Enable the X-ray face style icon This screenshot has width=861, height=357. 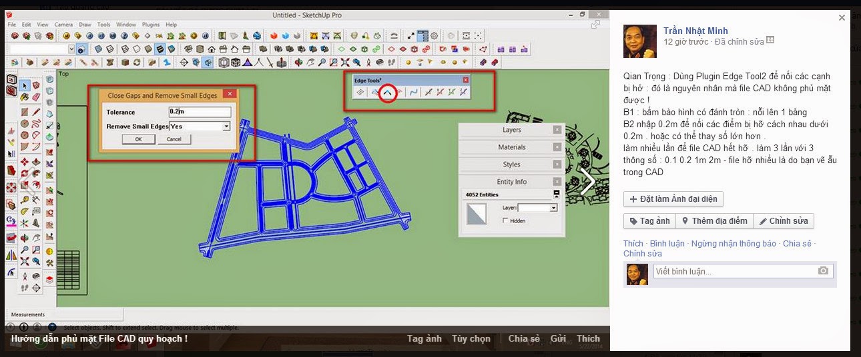point(98,49)
